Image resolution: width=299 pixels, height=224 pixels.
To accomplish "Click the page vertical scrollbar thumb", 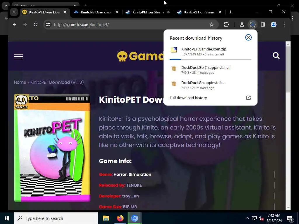I will (288, 69).
